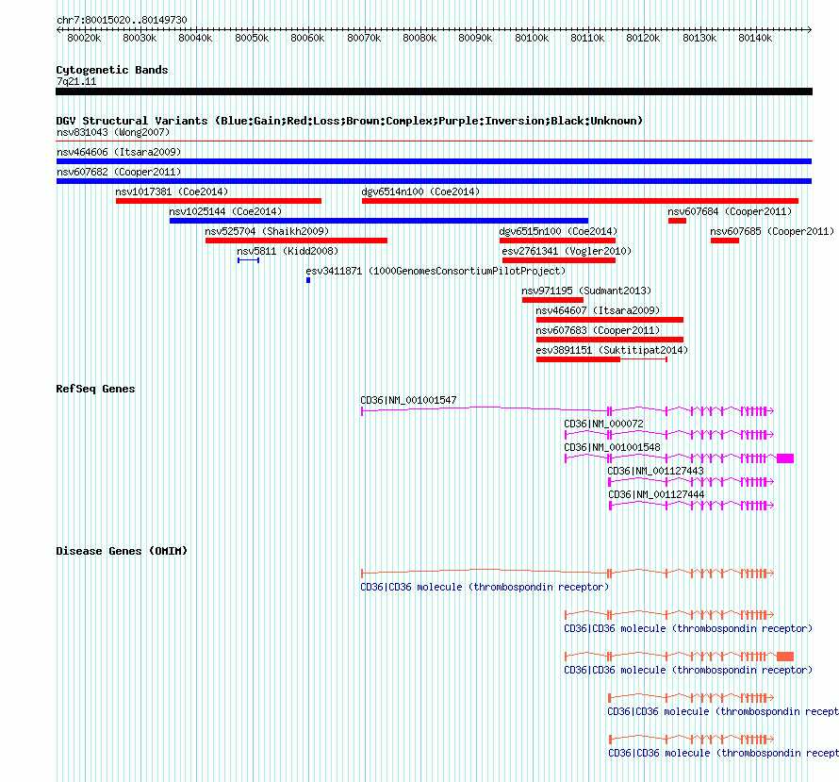Select the CD36|NM_000072 transcript label

pos(603,424)
